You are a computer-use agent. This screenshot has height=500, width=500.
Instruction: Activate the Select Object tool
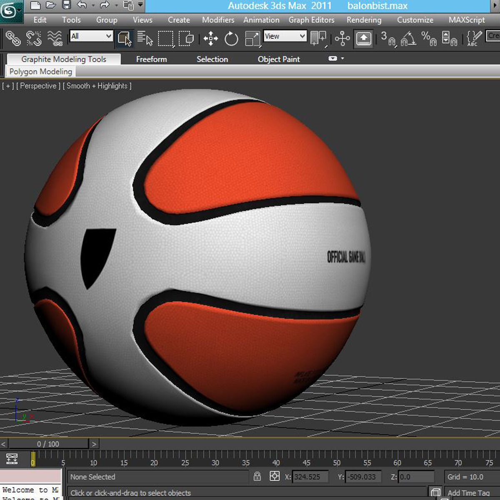(x=125, y=39)
